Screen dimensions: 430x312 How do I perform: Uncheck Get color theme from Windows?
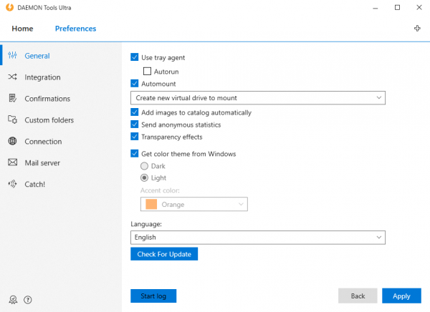[x=135, y=153]
